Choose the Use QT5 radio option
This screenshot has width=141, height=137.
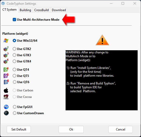point(21,76)
